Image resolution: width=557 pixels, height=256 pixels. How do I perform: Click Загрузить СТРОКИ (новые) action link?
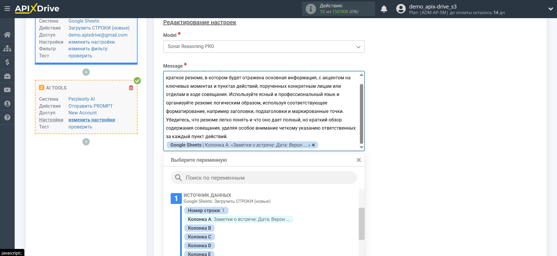[x=99, y=28]
